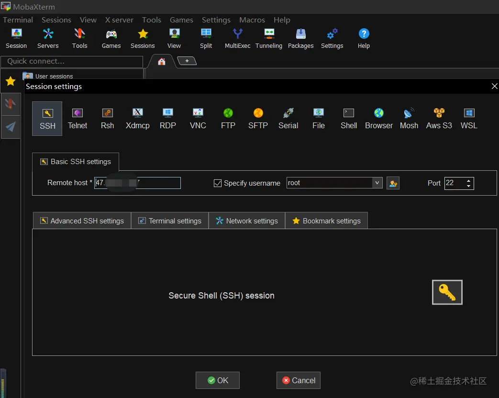The image size is (499, 398).
Task: Open the Tools toolbar icon
Action: [x=79, y=38]
